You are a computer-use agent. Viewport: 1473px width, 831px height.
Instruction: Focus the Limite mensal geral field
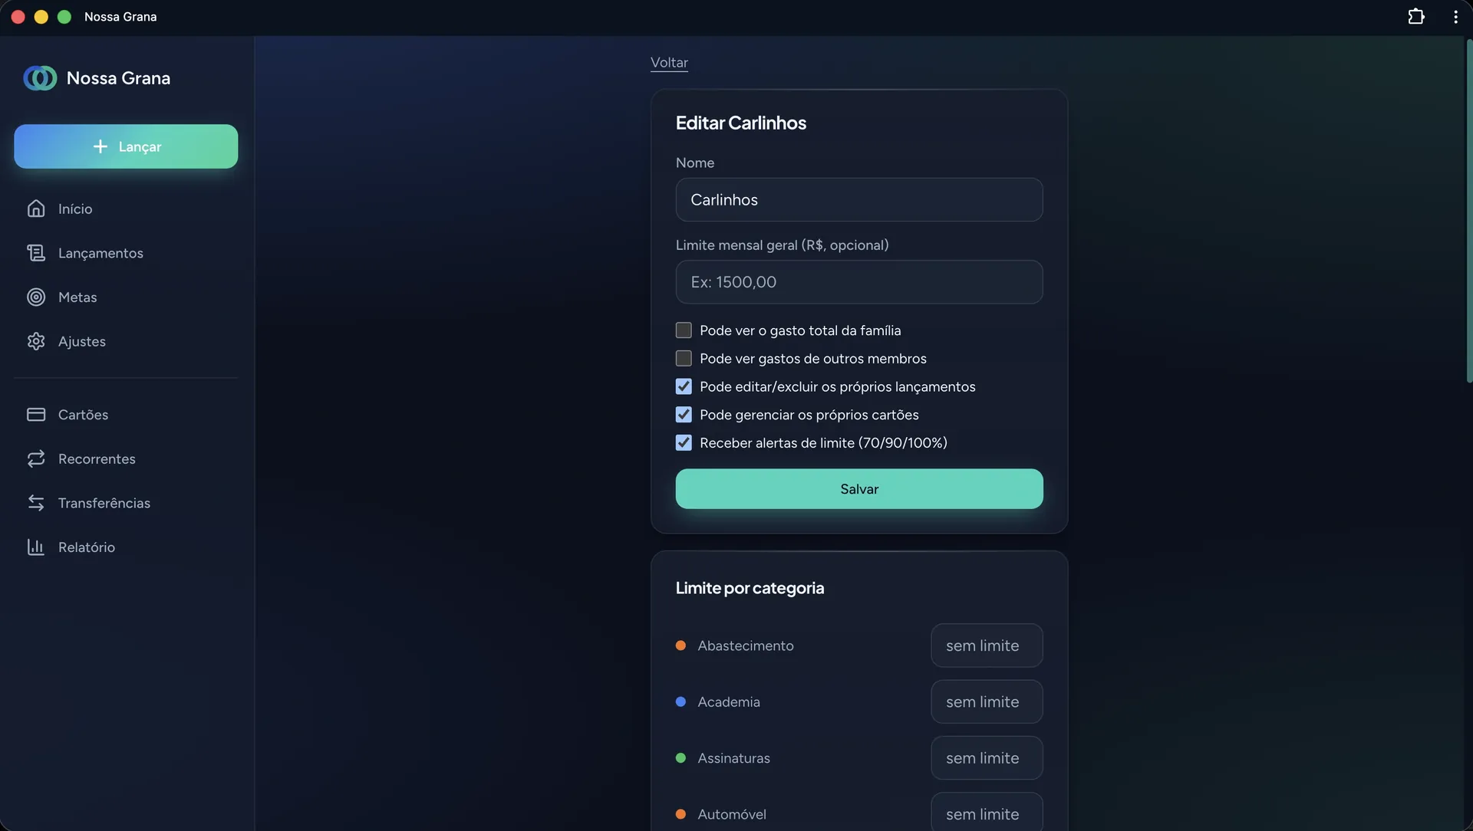(859, 282)
